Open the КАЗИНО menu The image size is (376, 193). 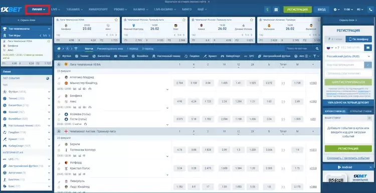[x=141, y=10]
